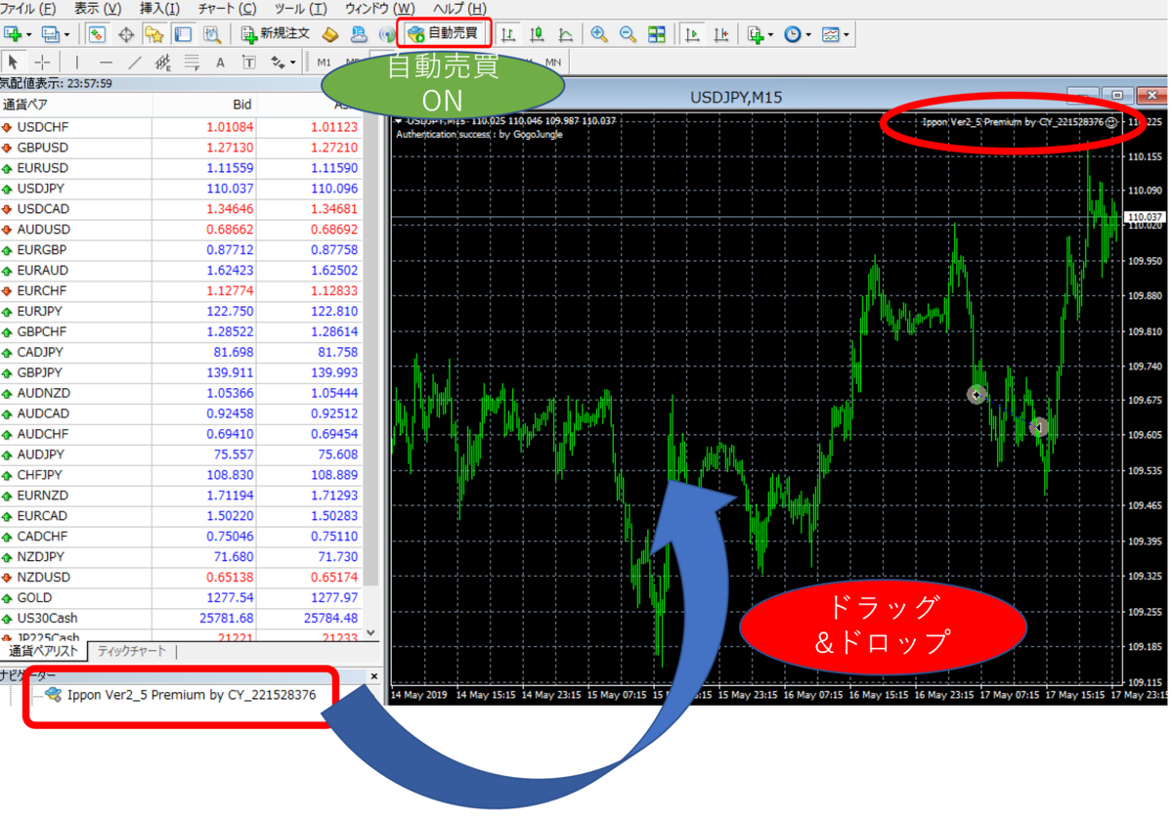Open the new chart dropdown
The width and height of the screenshot is (1173, 823).
pos(18,34)
